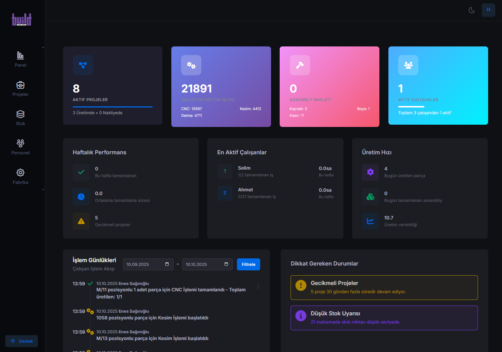
Task: Open the İşlem Günlükleri section header
Action: [x=94, y=260]
